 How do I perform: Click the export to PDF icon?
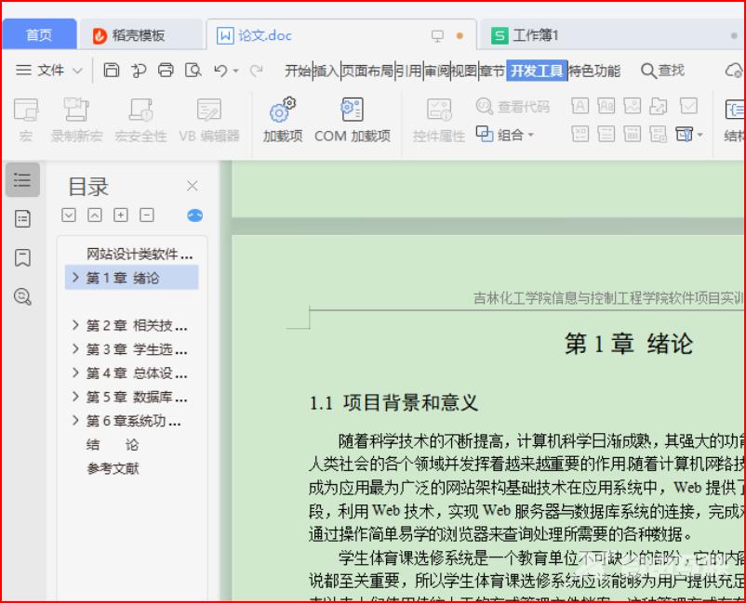[139, 71]
